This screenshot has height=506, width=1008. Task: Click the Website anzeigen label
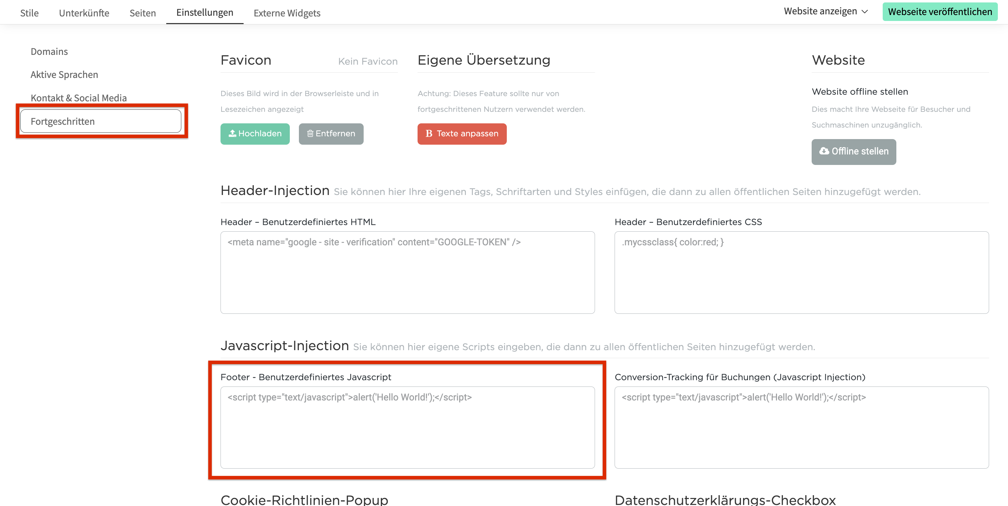(820, 12)
